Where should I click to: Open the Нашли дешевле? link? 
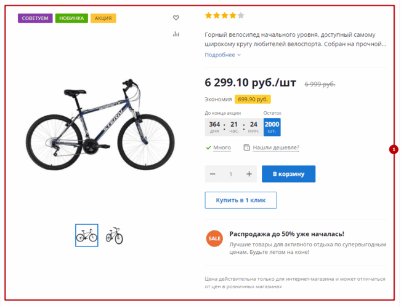(275, 147)
